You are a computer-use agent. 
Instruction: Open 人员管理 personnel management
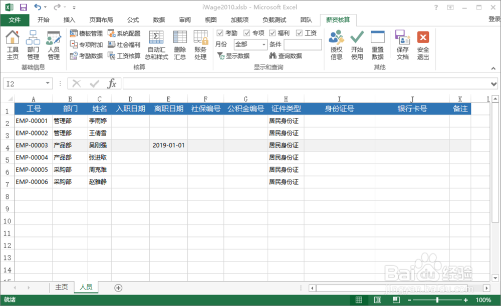(54, 44)
